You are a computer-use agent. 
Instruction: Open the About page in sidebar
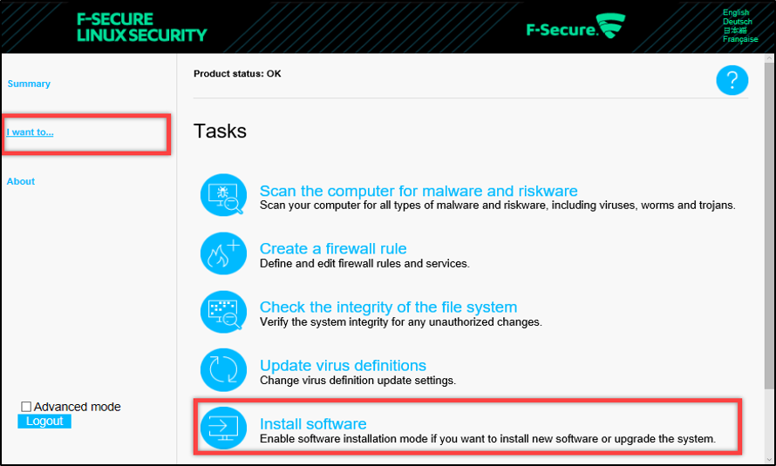[21, 181]
